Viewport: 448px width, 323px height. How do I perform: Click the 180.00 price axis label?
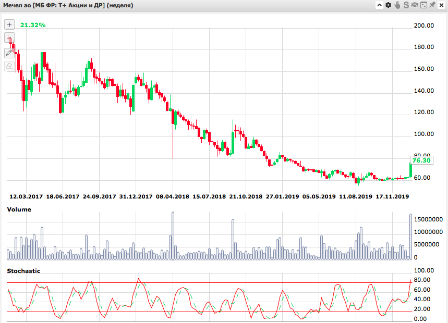[x=424, y=47]
